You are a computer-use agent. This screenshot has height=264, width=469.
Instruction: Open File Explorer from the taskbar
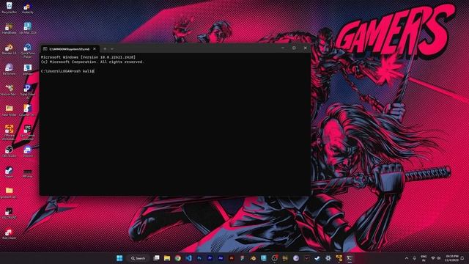[167, 258]
